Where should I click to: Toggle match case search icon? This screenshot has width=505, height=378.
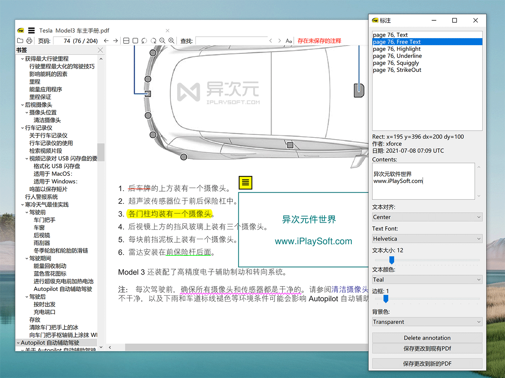(289, 41)
